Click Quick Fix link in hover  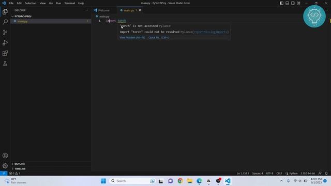tap(159, 38)
